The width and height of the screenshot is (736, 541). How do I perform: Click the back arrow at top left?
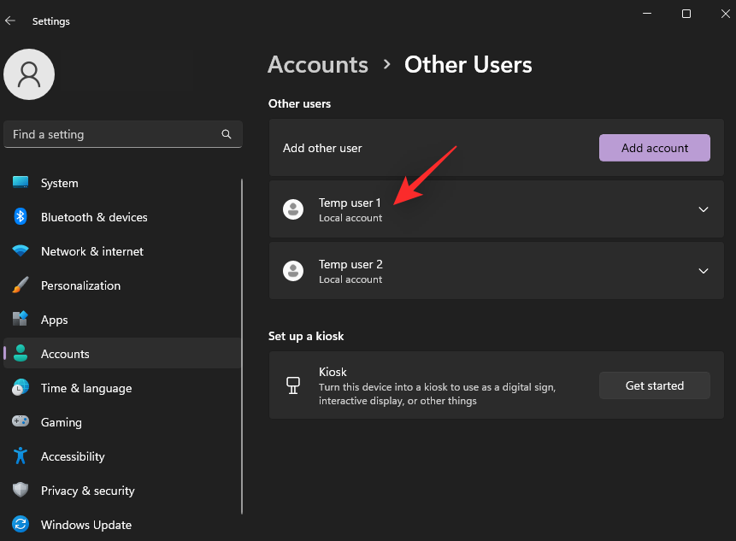(10, 21)
